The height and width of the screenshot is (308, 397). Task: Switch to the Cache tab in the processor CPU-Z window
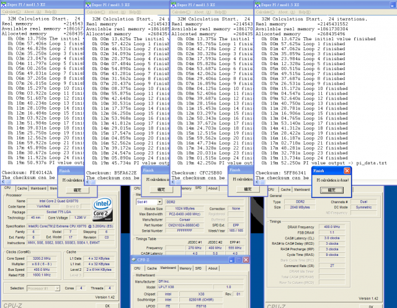point(22,188)
